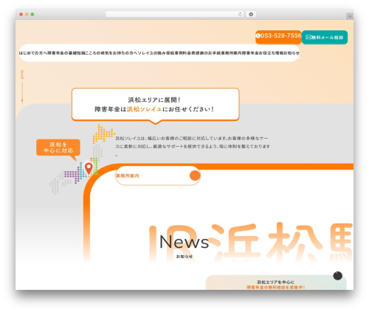Click the phone icon beside 053-528-7556
The height and width of the screenshot is (312, 369).
pyautogui.click(x=258, y=36)
